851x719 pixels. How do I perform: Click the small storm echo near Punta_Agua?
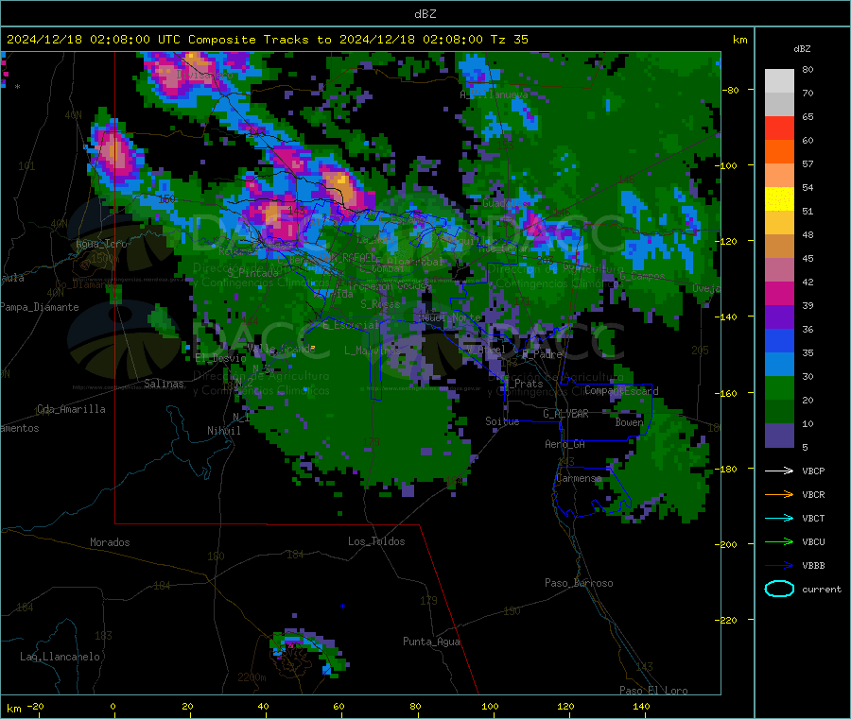coord(308,652)
